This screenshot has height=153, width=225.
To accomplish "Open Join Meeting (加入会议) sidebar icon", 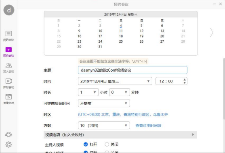I will (8, 68).
